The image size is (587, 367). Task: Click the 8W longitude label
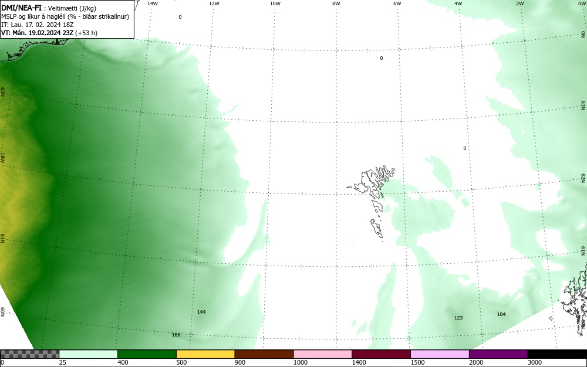(x=336, y=4)
